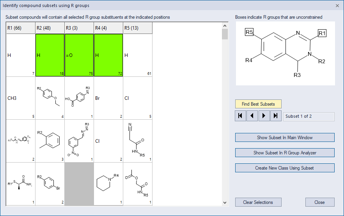
Task: Select the nitrophenyl hydrazone structure in R3
Action: [79, 141]
